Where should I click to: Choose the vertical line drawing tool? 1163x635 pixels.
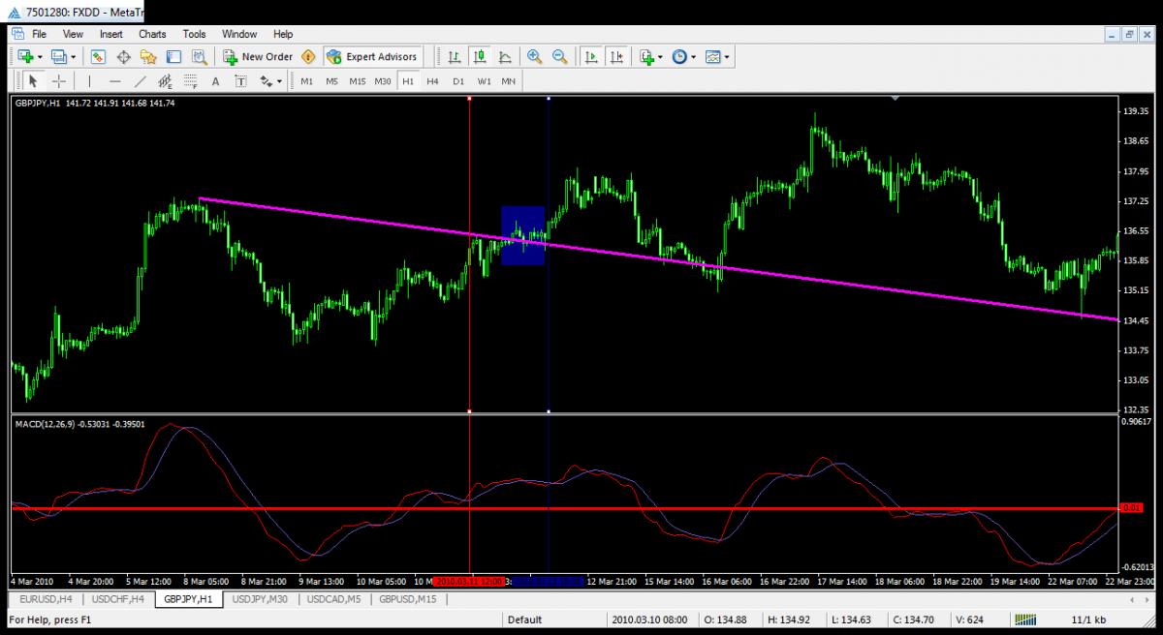point(90,81)
